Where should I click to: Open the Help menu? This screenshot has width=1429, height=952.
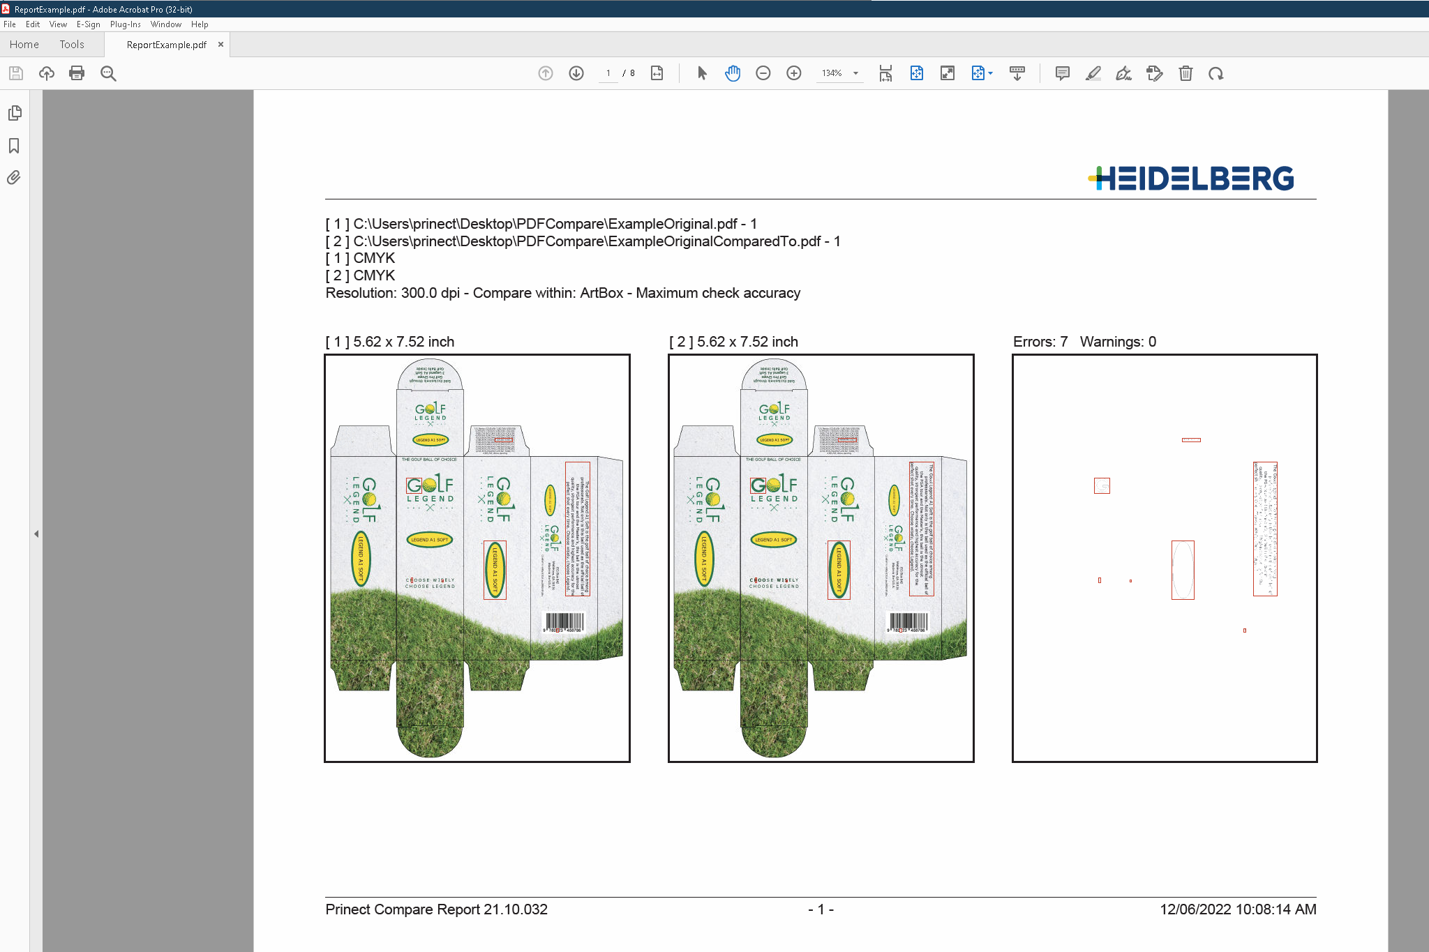click(200, 24)
